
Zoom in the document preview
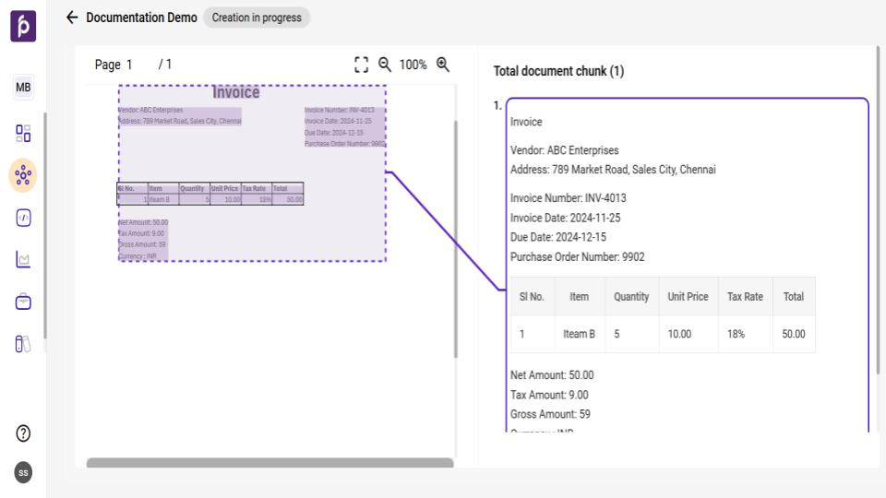click(443, 65)
